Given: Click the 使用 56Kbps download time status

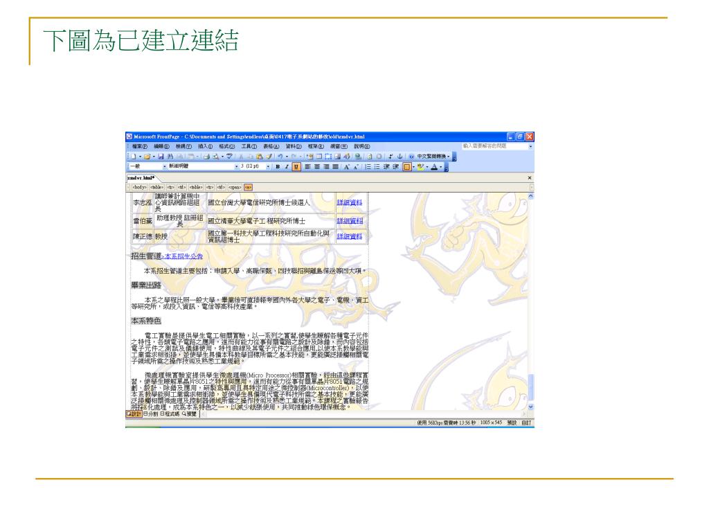Looking at the screenshot, I should click(447, 423).
